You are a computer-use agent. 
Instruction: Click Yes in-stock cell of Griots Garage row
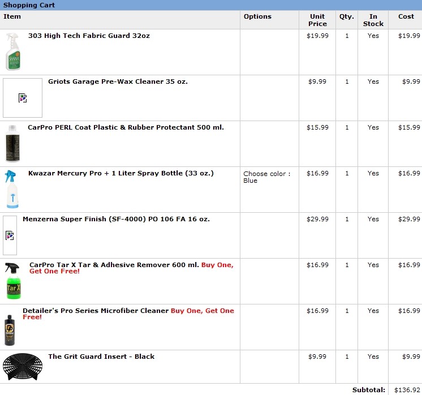tap(373, 81)
